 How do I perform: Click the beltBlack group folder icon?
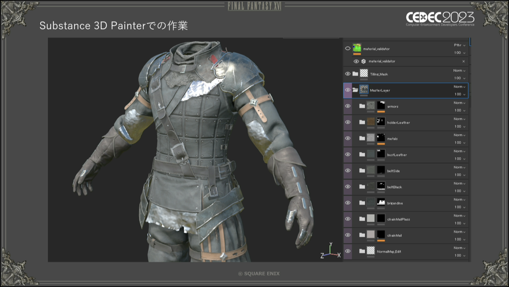coord(362,186)
